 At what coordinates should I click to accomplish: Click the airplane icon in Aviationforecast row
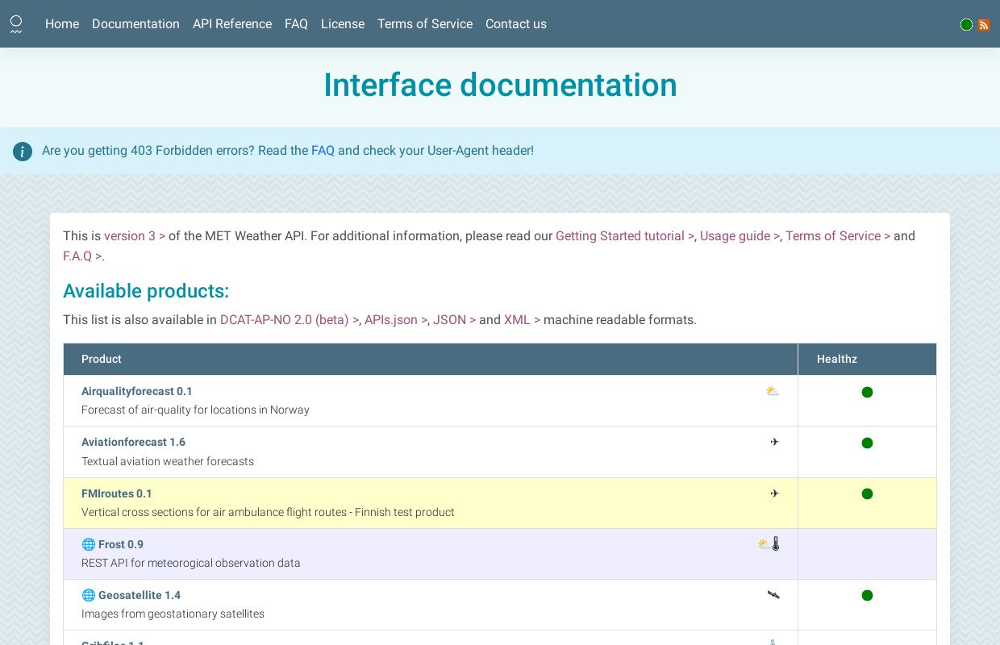tap(774, 442)
